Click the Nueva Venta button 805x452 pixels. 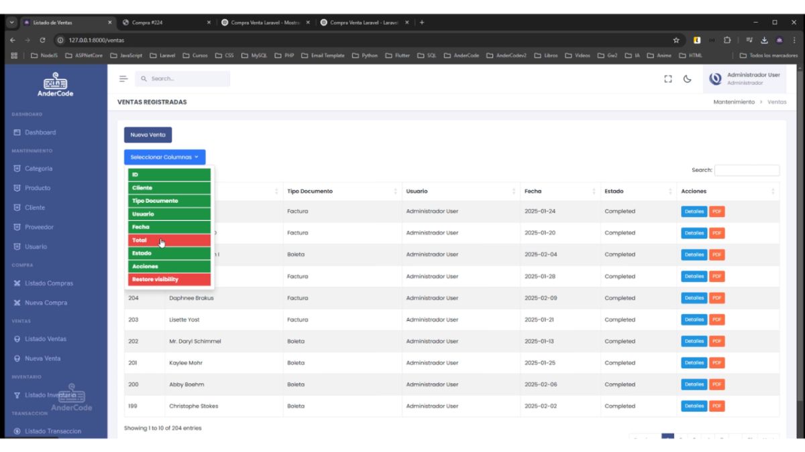point(148,135)
